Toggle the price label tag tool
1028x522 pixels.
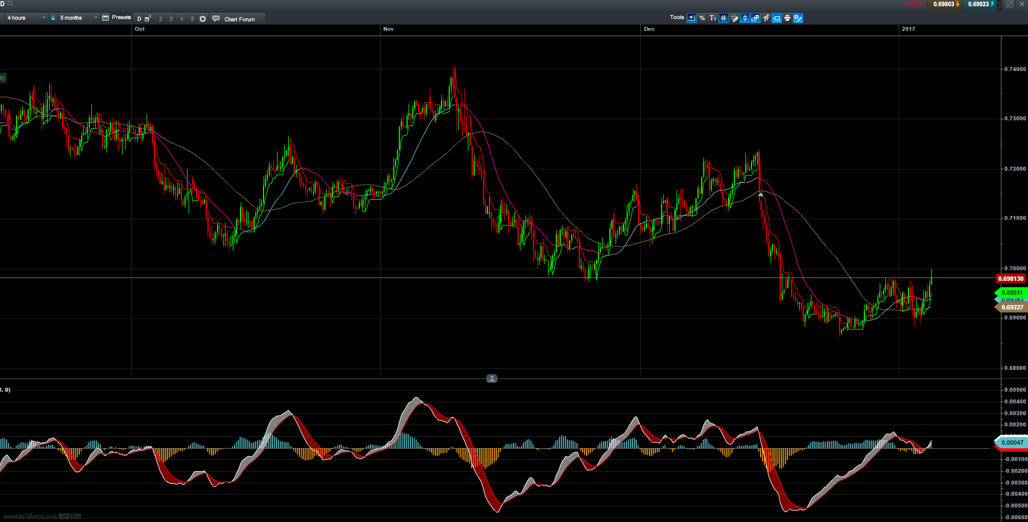tap(777, 18)
